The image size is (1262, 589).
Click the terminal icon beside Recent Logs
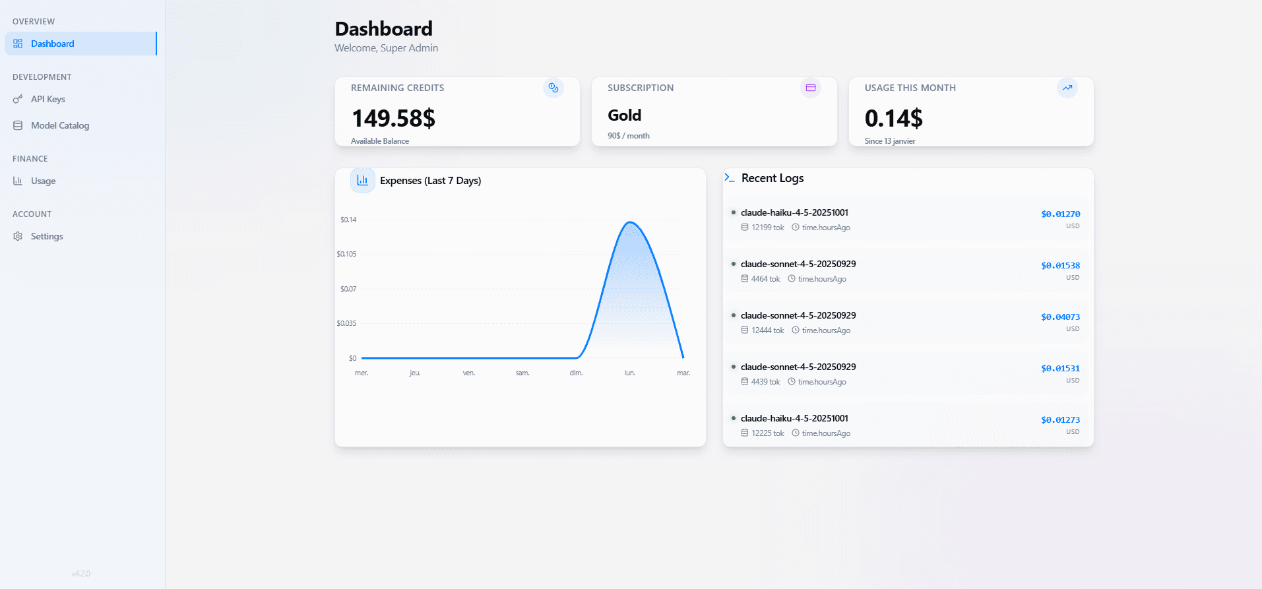click(x=730, y=178)
